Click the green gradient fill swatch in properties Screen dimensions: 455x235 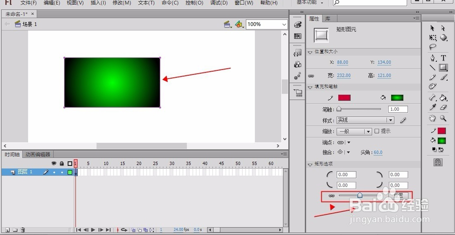click(x=397, y=98)
